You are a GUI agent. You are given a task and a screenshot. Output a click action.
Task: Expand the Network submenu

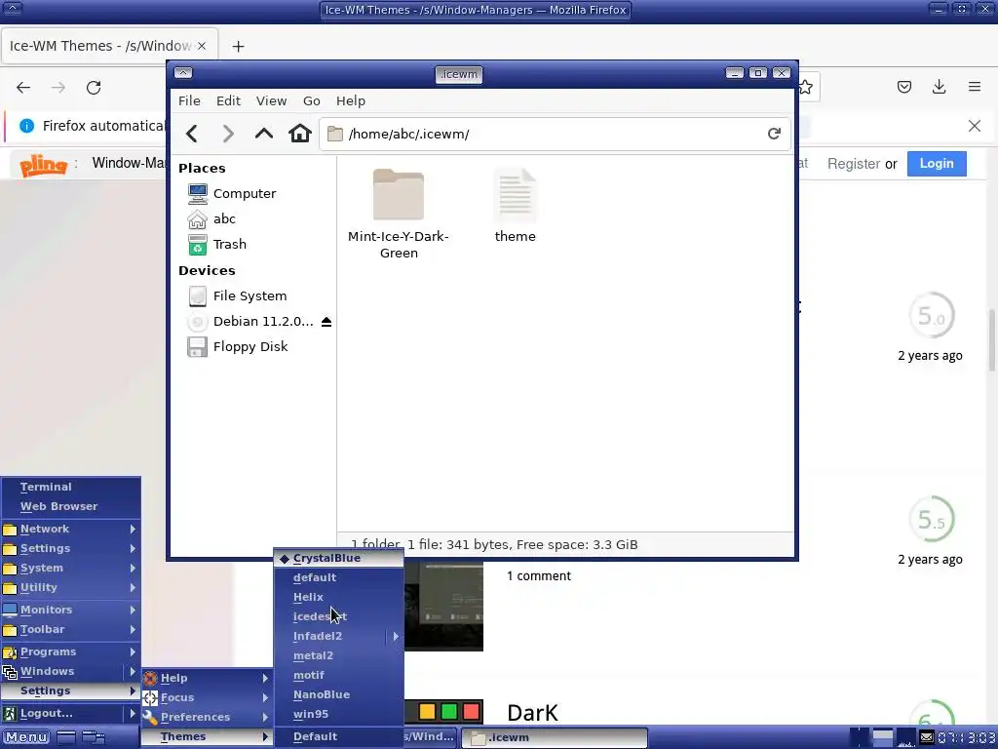pos(70,530)
